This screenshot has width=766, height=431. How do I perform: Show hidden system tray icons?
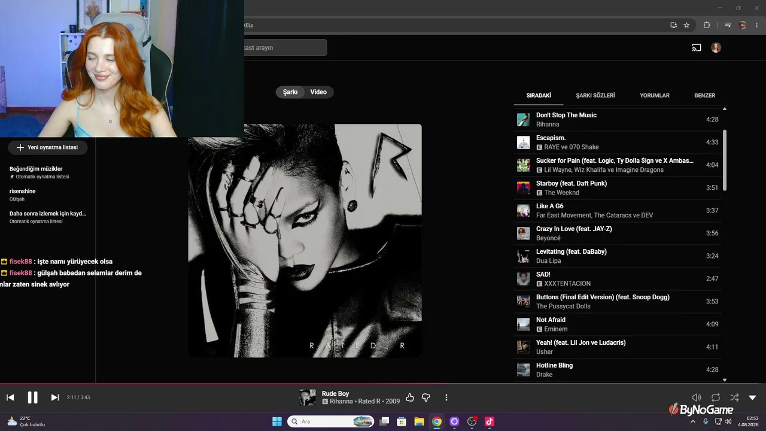tap(693, 421)
